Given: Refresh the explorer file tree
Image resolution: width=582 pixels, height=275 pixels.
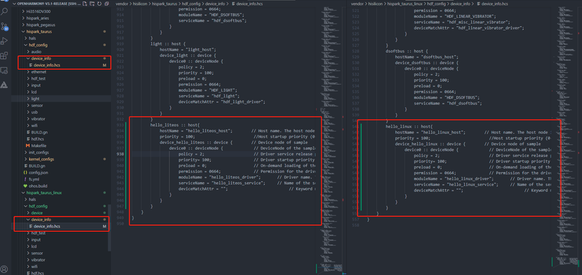Looking at the screenshot, I should 99,4.
